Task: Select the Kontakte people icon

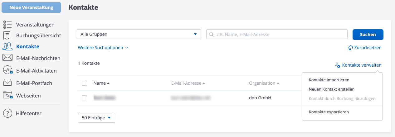Action: [7, 47]
